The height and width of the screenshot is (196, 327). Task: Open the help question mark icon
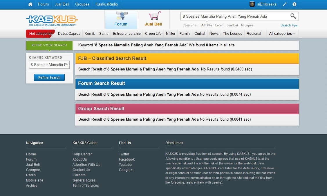coord(294,4)
